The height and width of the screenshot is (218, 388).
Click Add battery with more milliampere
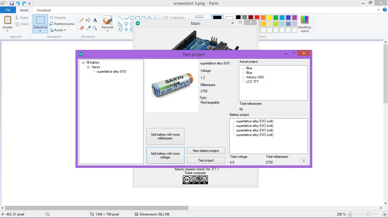click(165, 137)
